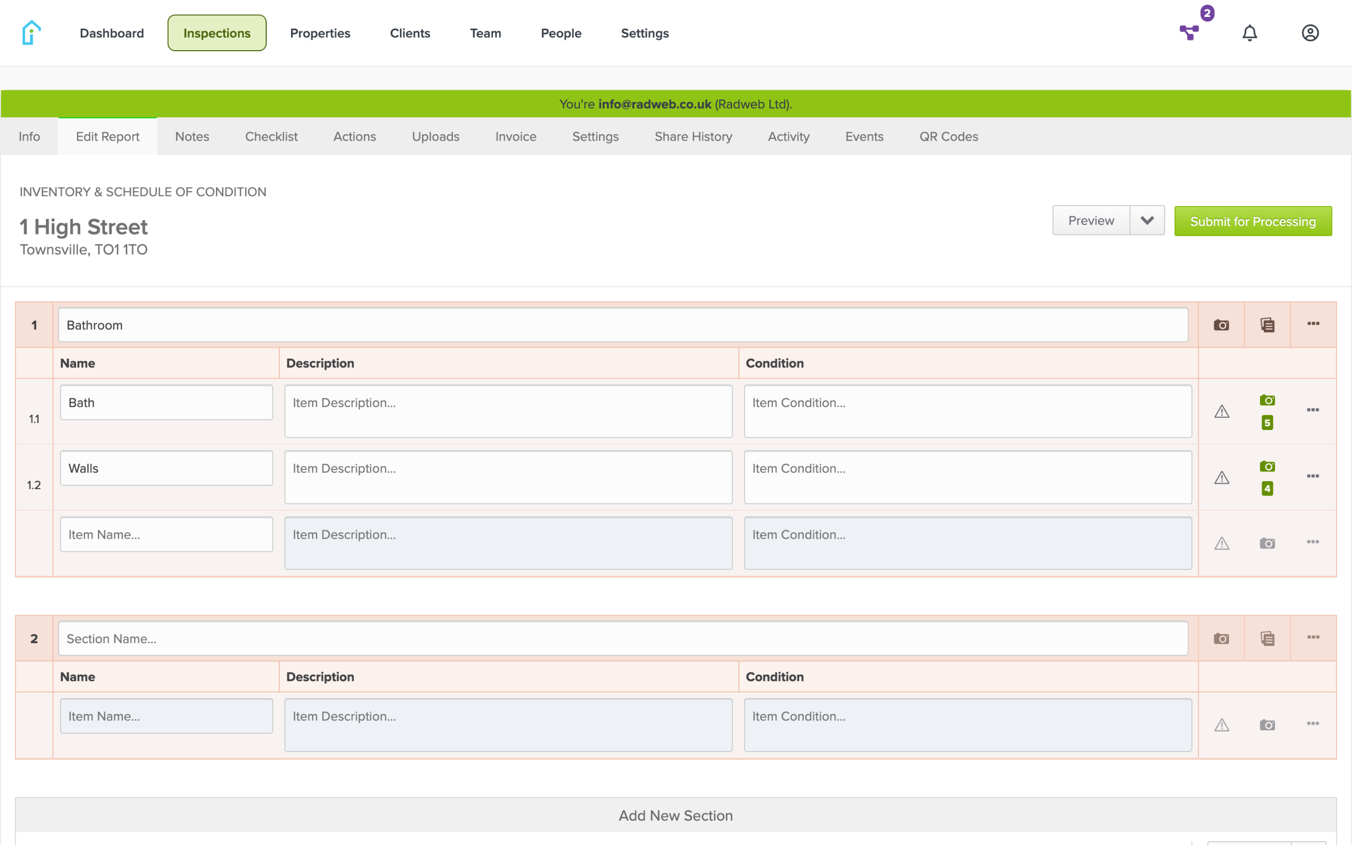Click the home logo icon
Viewport: 1352px width, 845px height.
31,33
